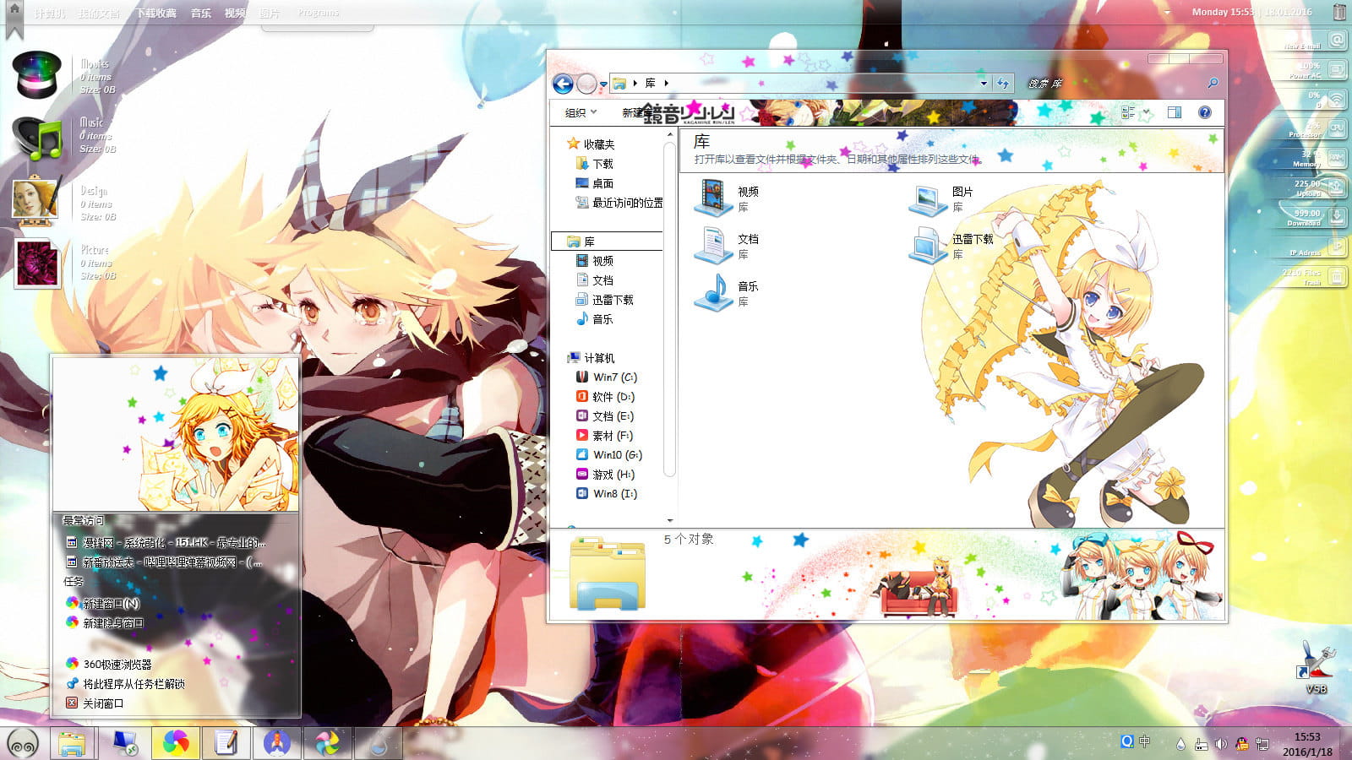Launch 360极速浏览器 from jump list

109,665
